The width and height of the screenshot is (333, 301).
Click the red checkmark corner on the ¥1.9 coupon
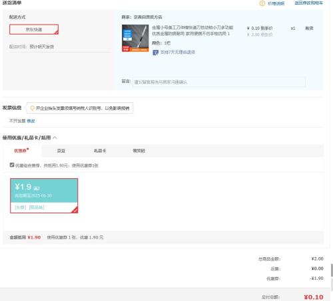(75, 210)
